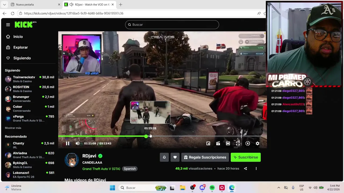Open Explorar in the sidebar
Screen dimensions: 344x193
pyautogui.click(x=17, y=47)
